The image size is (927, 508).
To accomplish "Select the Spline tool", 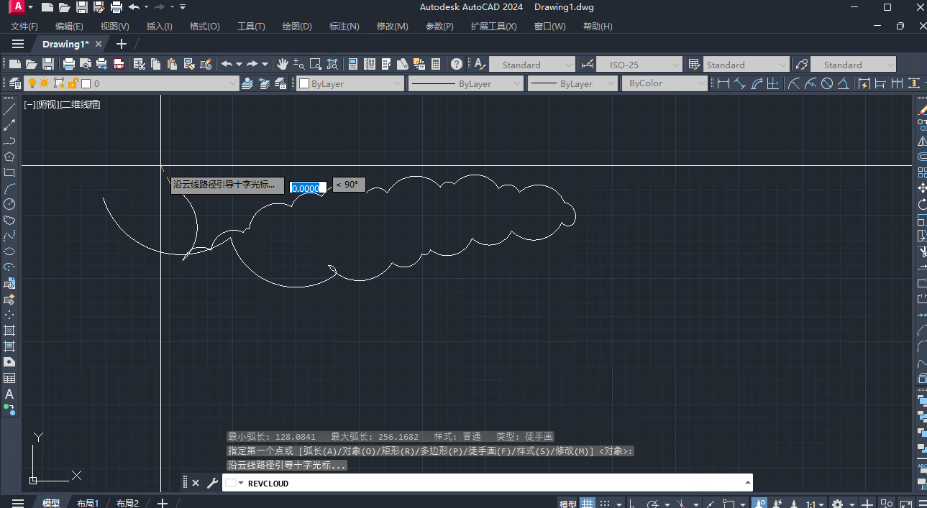I will (9, 236).
